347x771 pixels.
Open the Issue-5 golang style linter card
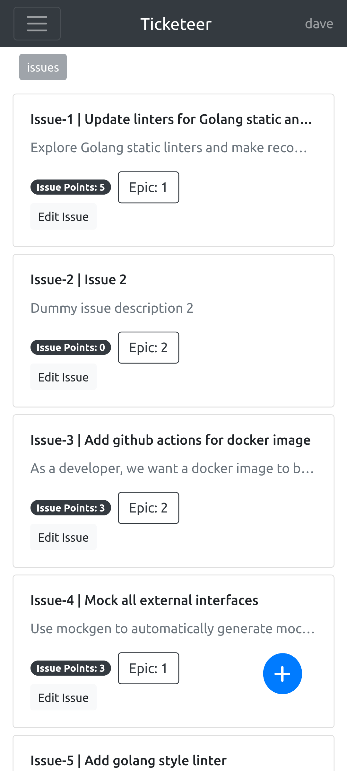click(x=128, y=760)
